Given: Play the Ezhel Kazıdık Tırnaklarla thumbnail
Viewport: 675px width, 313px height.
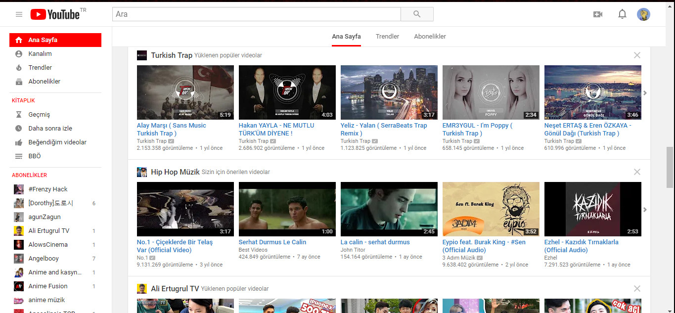Looking at the screenshot, I should tap(593, 209).
